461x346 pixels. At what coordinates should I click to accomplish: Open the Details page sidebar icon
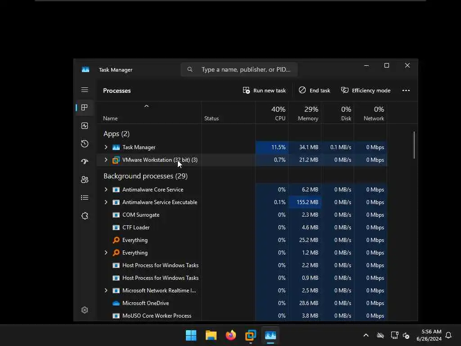(x=85, y=198)
